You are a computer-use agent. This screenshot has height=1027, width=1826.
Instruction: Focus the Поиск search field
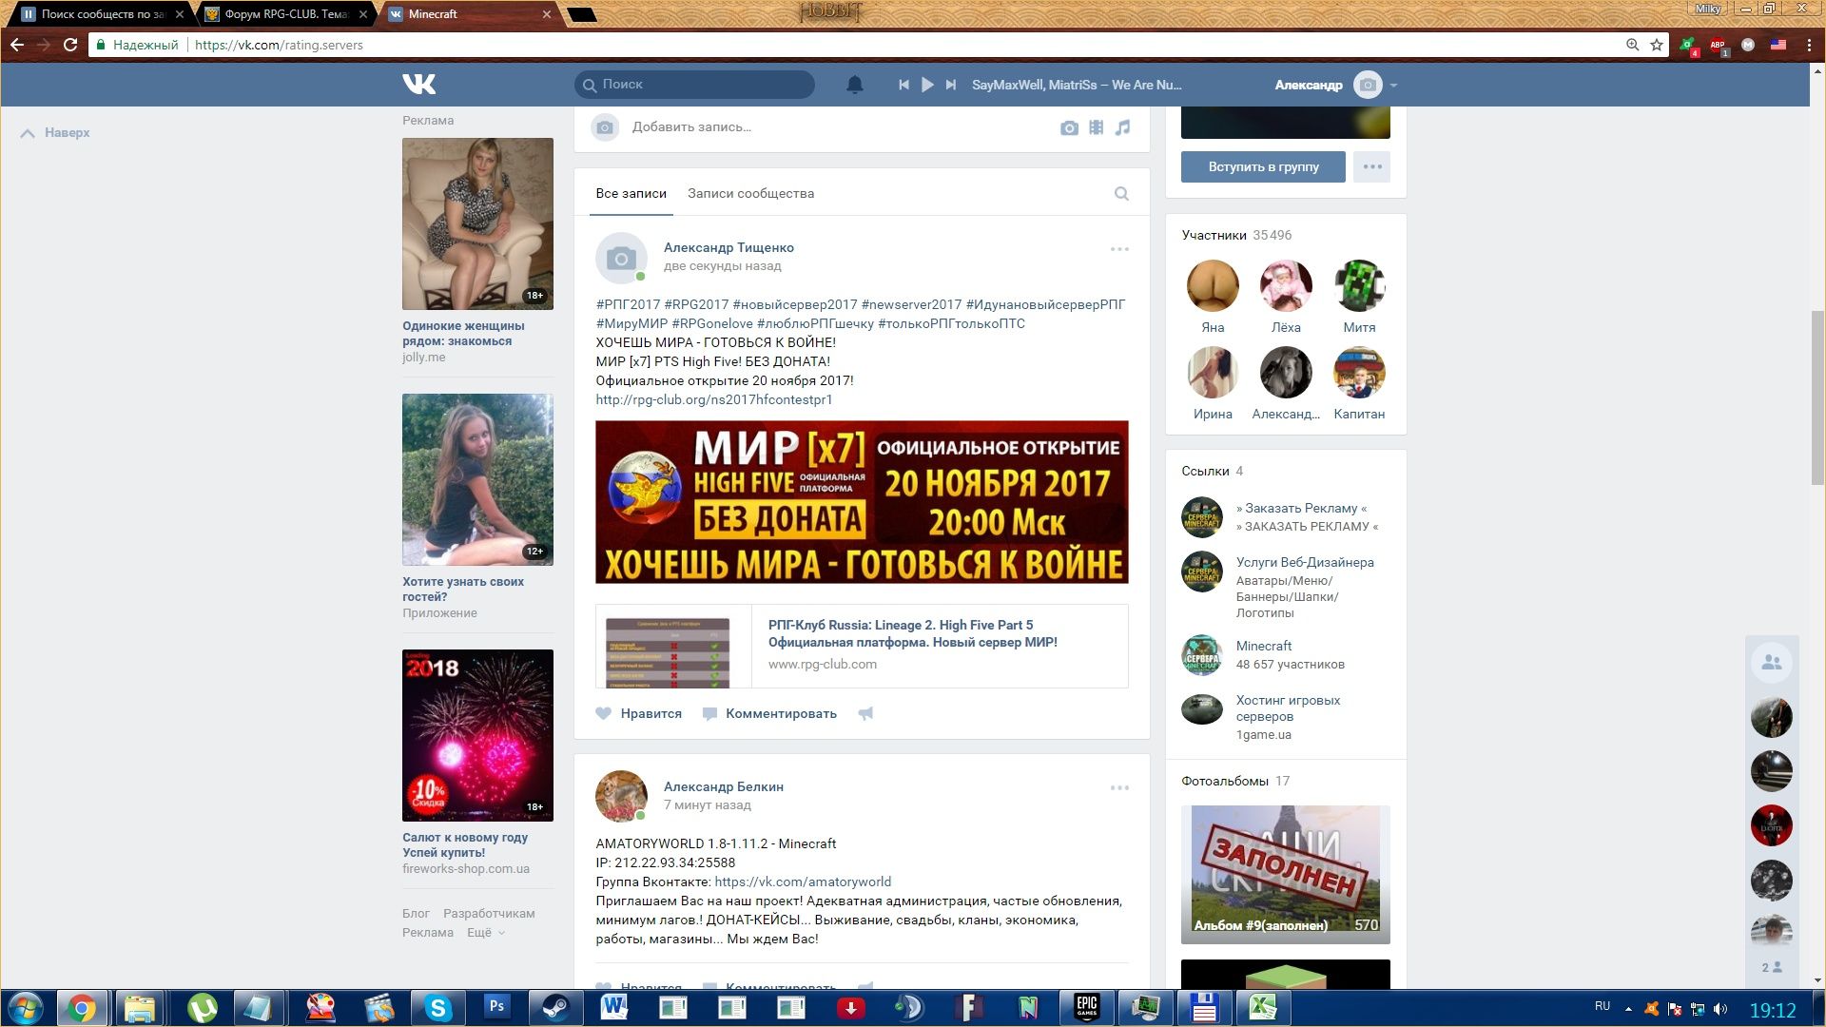tap(694, 85)
